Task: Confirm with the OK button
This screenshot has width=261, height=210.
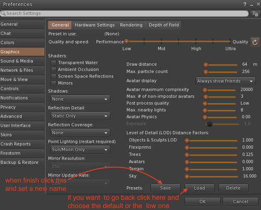Action: pyautogui.click(x=203, y=202)
